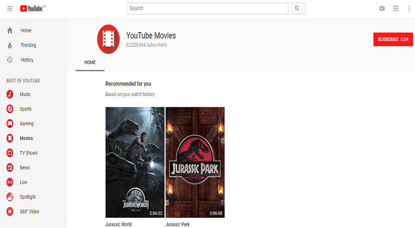Viewport: 415px width, 228px height.
Task: Focus the Search input field
Action: click(208, 8)
